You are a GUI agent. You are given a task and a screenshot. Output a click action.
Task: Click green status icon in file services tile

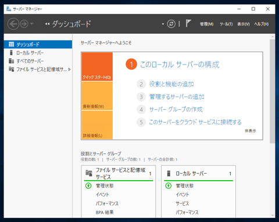(88, 186)
